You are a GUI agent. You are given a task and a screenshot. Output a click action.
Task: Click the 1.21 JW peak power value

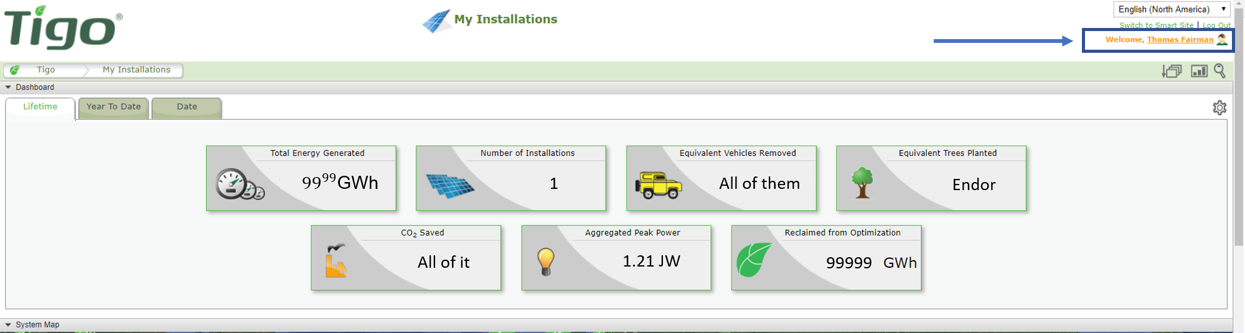[x=651, y=261]
